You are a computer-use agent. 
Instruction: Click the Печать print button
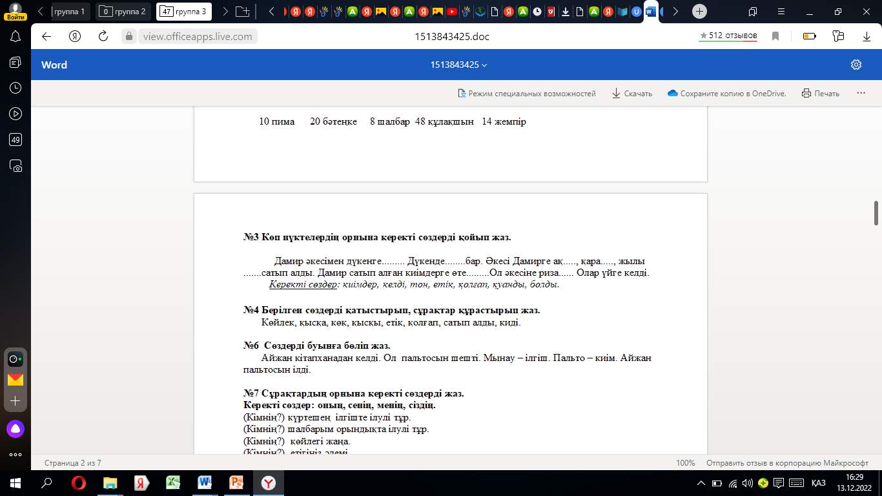(821, 94)
